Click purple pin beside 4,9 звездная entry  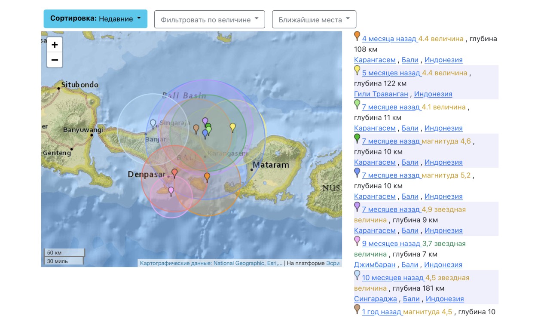(x=357, y=207)
